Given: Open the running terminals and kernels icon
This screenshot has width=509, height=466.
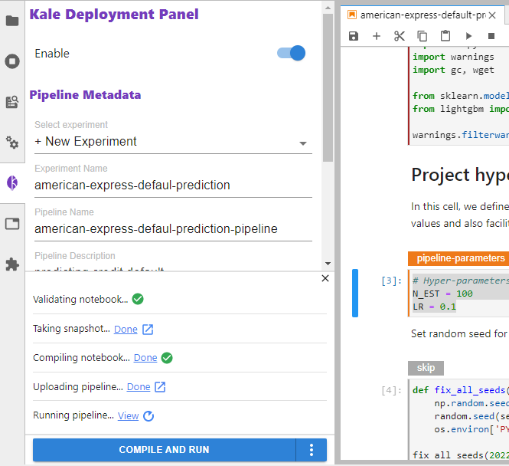Looking at the screenshot, I should pyautogui.click(x=12, y=61).
